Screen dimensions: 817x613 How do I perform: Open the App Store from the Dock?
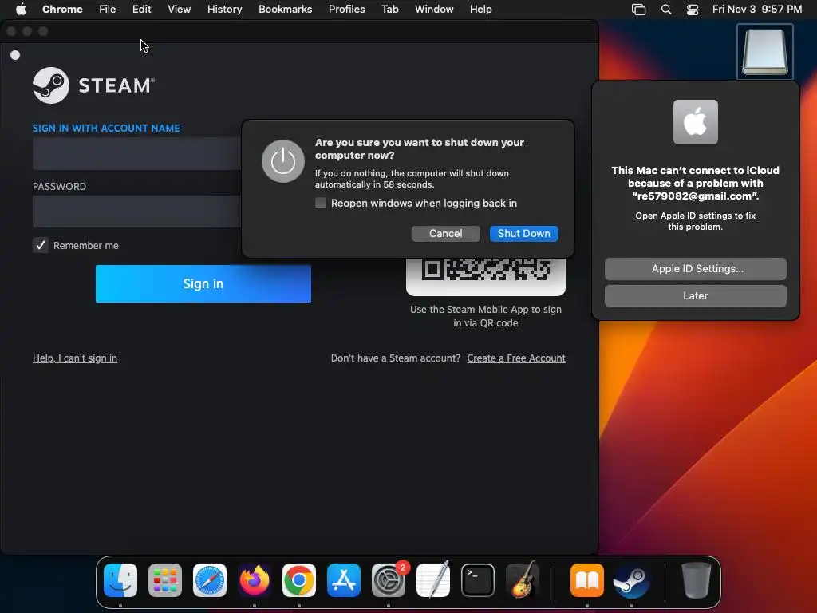tap(344, 580)
